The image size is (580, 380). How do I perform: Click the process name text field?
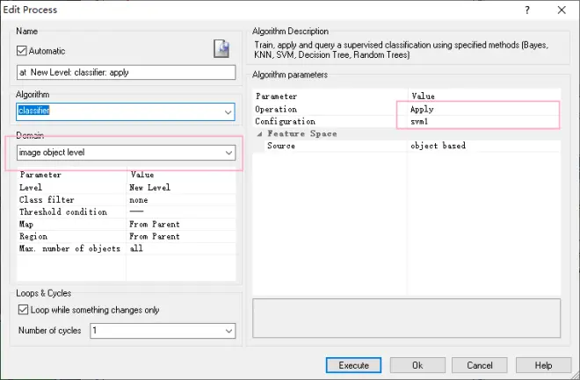pos(127,72)
